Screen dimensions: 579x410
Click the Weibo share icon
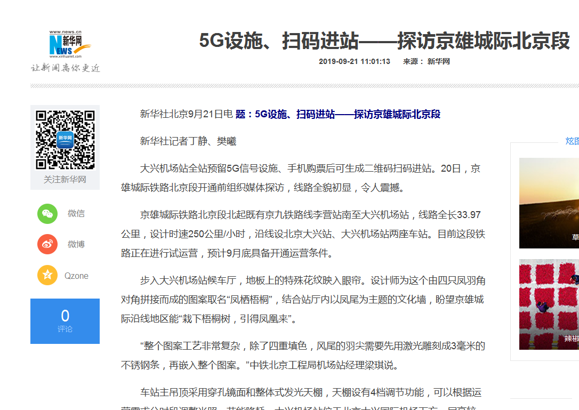47,244
